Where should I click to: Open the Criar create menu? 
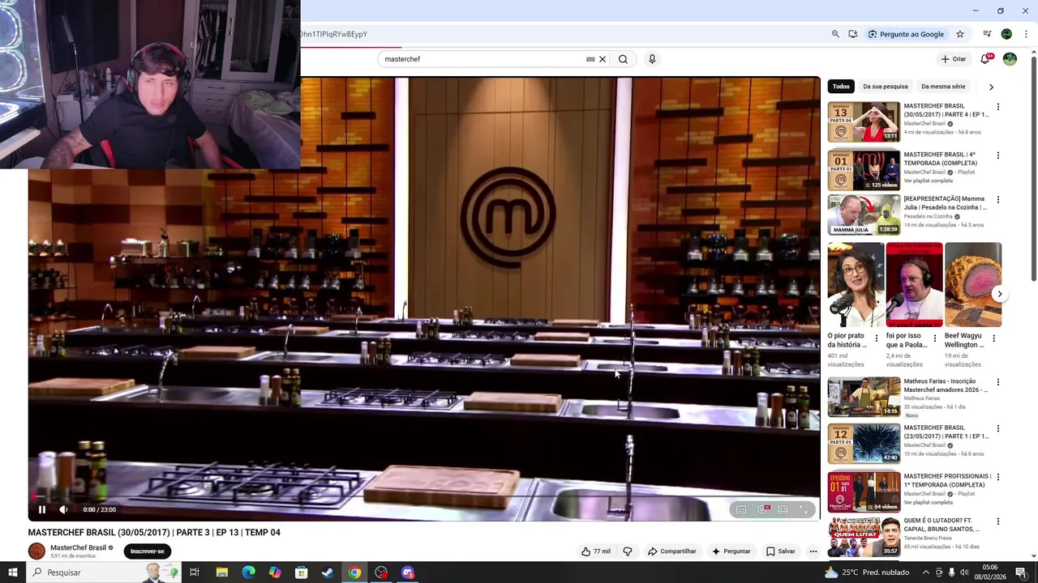coord(954,59)
